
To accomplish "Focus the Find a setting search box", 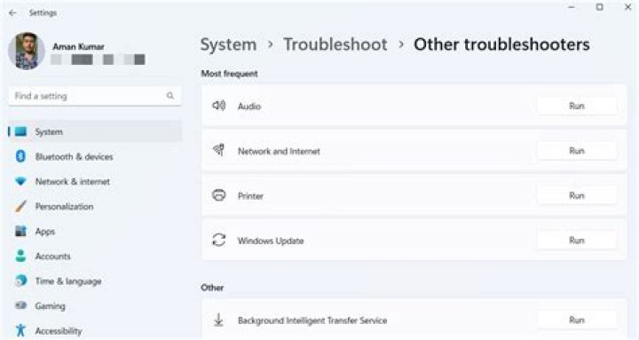I will (95, 96).
